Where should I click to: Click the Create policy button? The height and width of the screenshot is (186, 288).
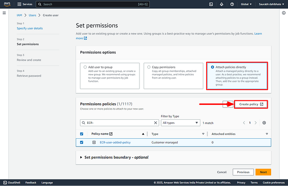251,104
